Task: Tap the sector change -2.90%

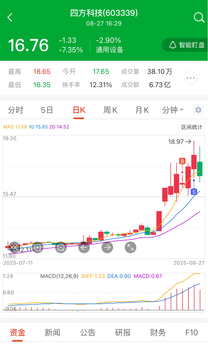Action: point(108,40)
